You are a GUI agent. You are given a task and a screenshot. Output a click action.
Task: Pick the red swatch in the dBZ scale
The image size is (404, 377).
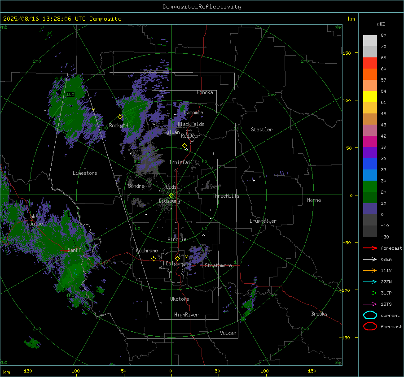pos(370,63)
